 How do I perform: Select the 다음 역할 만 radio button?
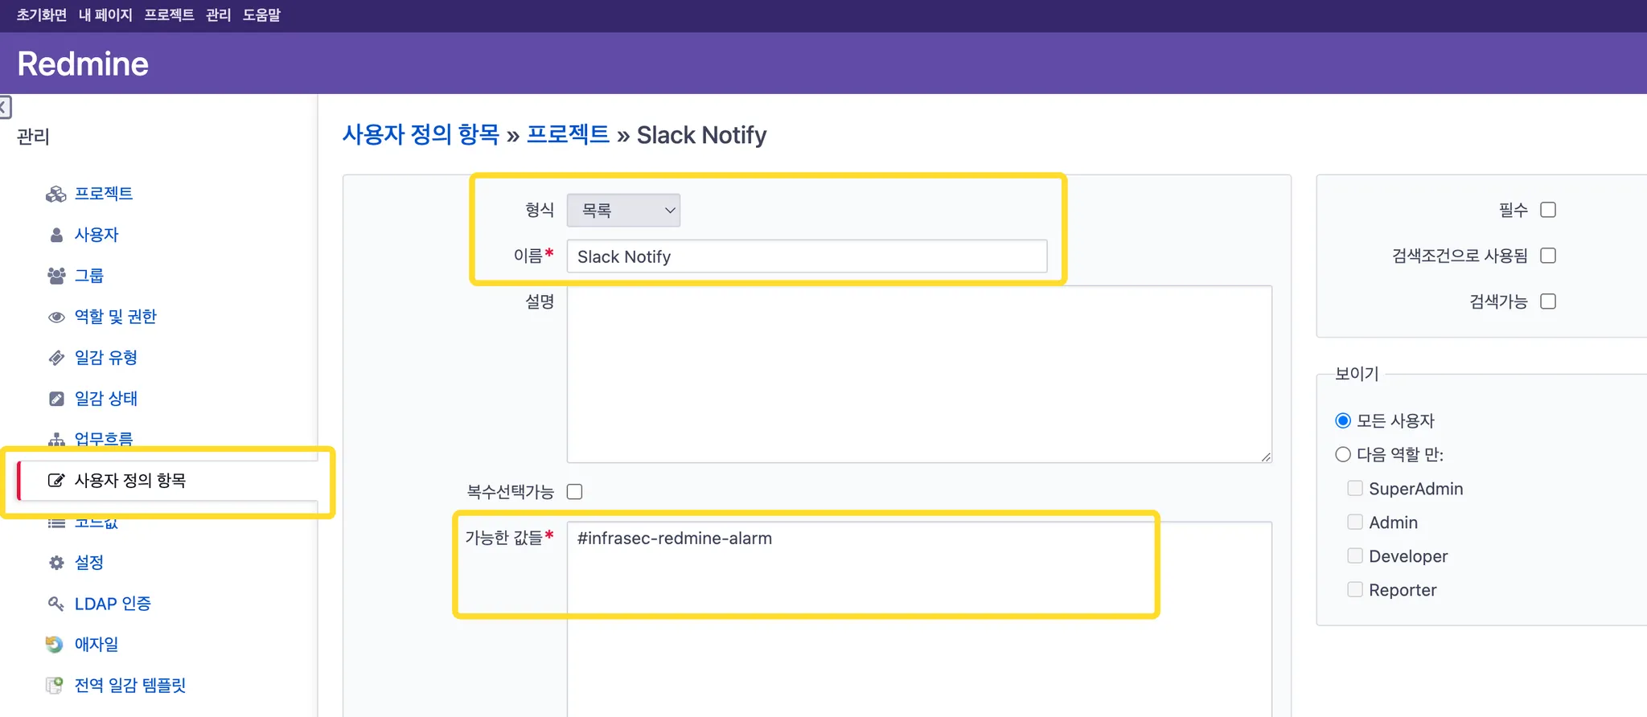(x=1343, y=455)
